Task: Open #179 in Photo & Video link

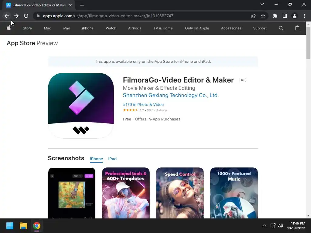Action: click(143, 104)
